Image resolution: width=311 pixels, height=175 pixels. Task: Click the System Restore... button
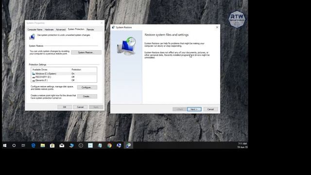[x=86, y=52]
